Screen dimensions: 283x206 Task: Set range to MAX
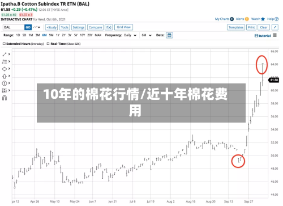[x=98, y=35]
